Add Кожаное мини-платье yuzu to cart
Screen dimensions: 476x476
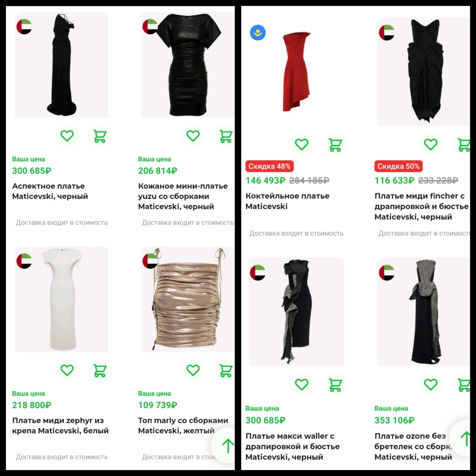225,136
